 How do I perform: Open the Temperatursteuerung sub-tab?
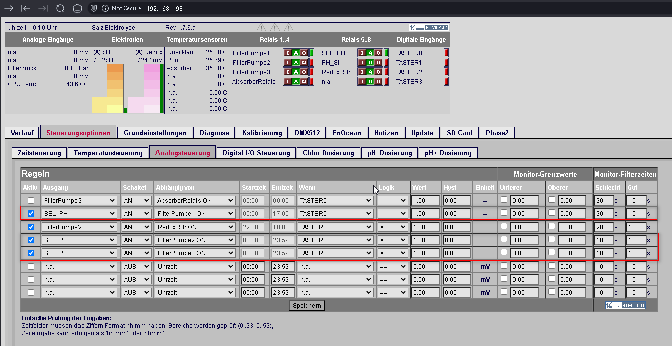click(108, 153)
